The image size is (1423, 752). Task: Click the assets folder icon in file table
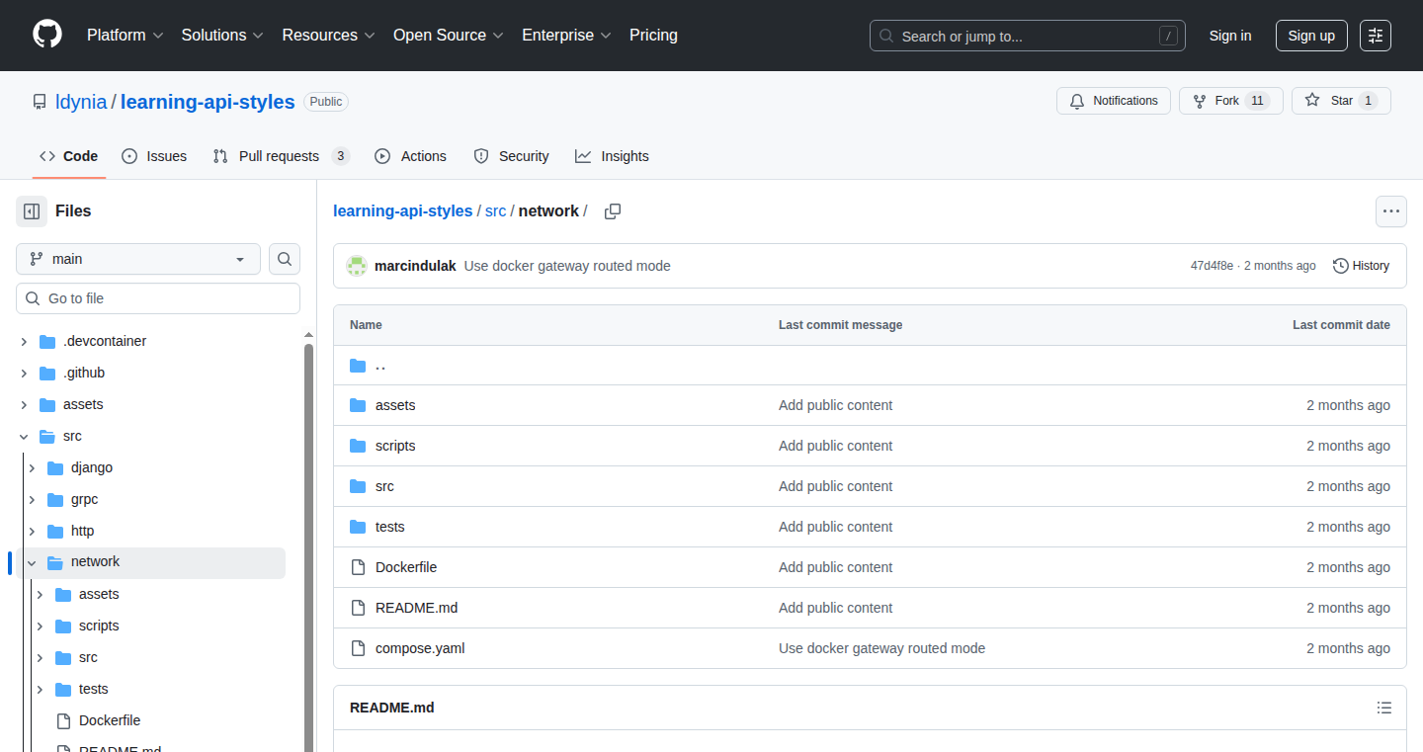coord(358,405)
